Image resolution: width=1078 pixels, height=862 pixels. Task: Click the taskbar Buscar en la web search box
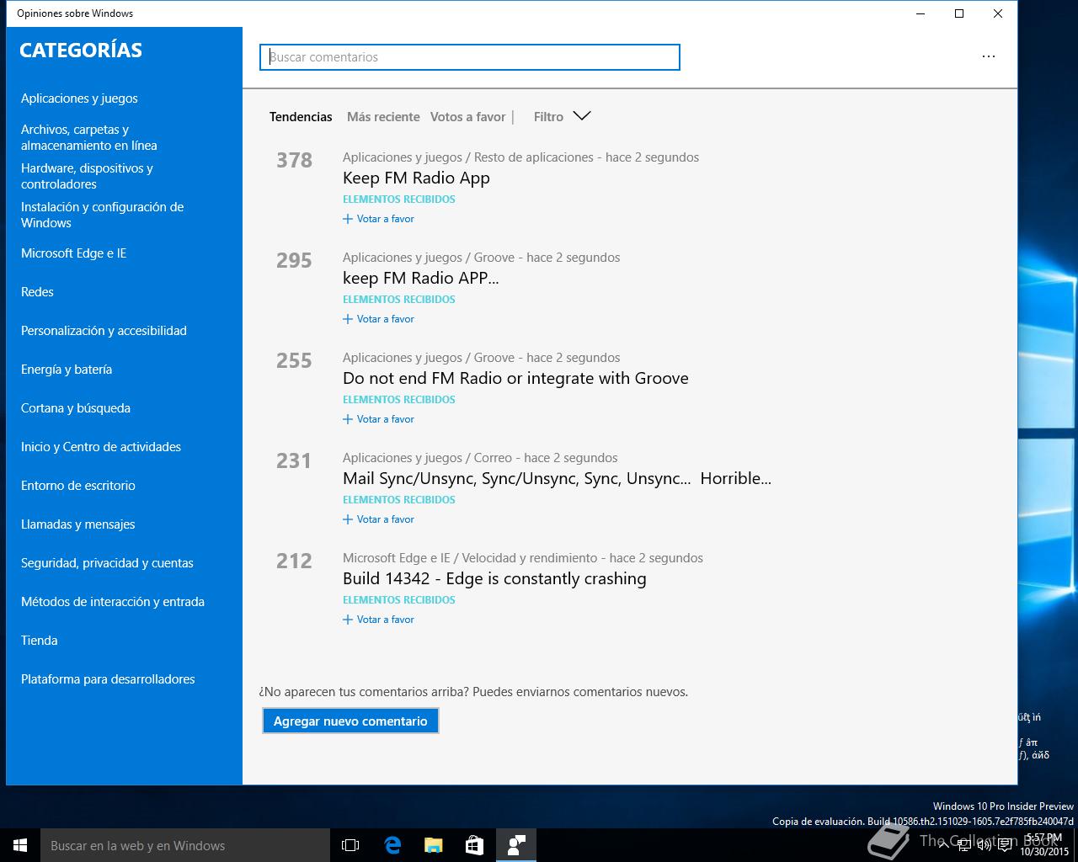click(185, 845)
